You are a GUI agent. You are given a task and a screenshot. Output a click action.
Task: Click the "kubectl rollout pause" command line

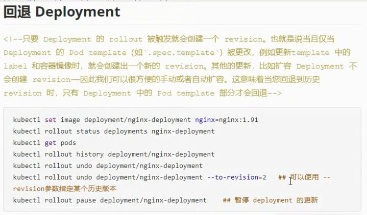click(x=110, y=200)
